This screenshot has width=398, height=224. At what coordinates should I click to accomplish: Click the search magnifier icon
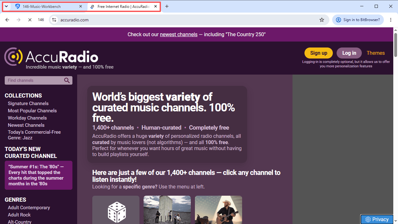pos(67,80)
